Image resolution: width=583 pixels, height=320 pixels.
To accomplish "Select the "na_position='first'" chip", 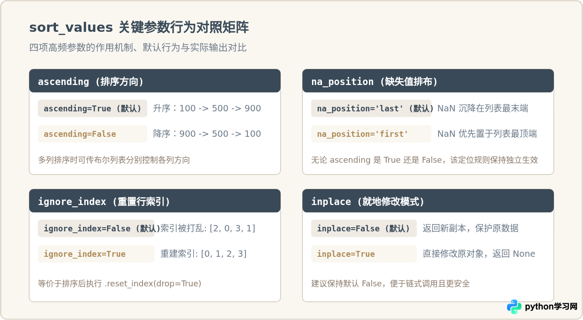I will [x=371, y=134].
